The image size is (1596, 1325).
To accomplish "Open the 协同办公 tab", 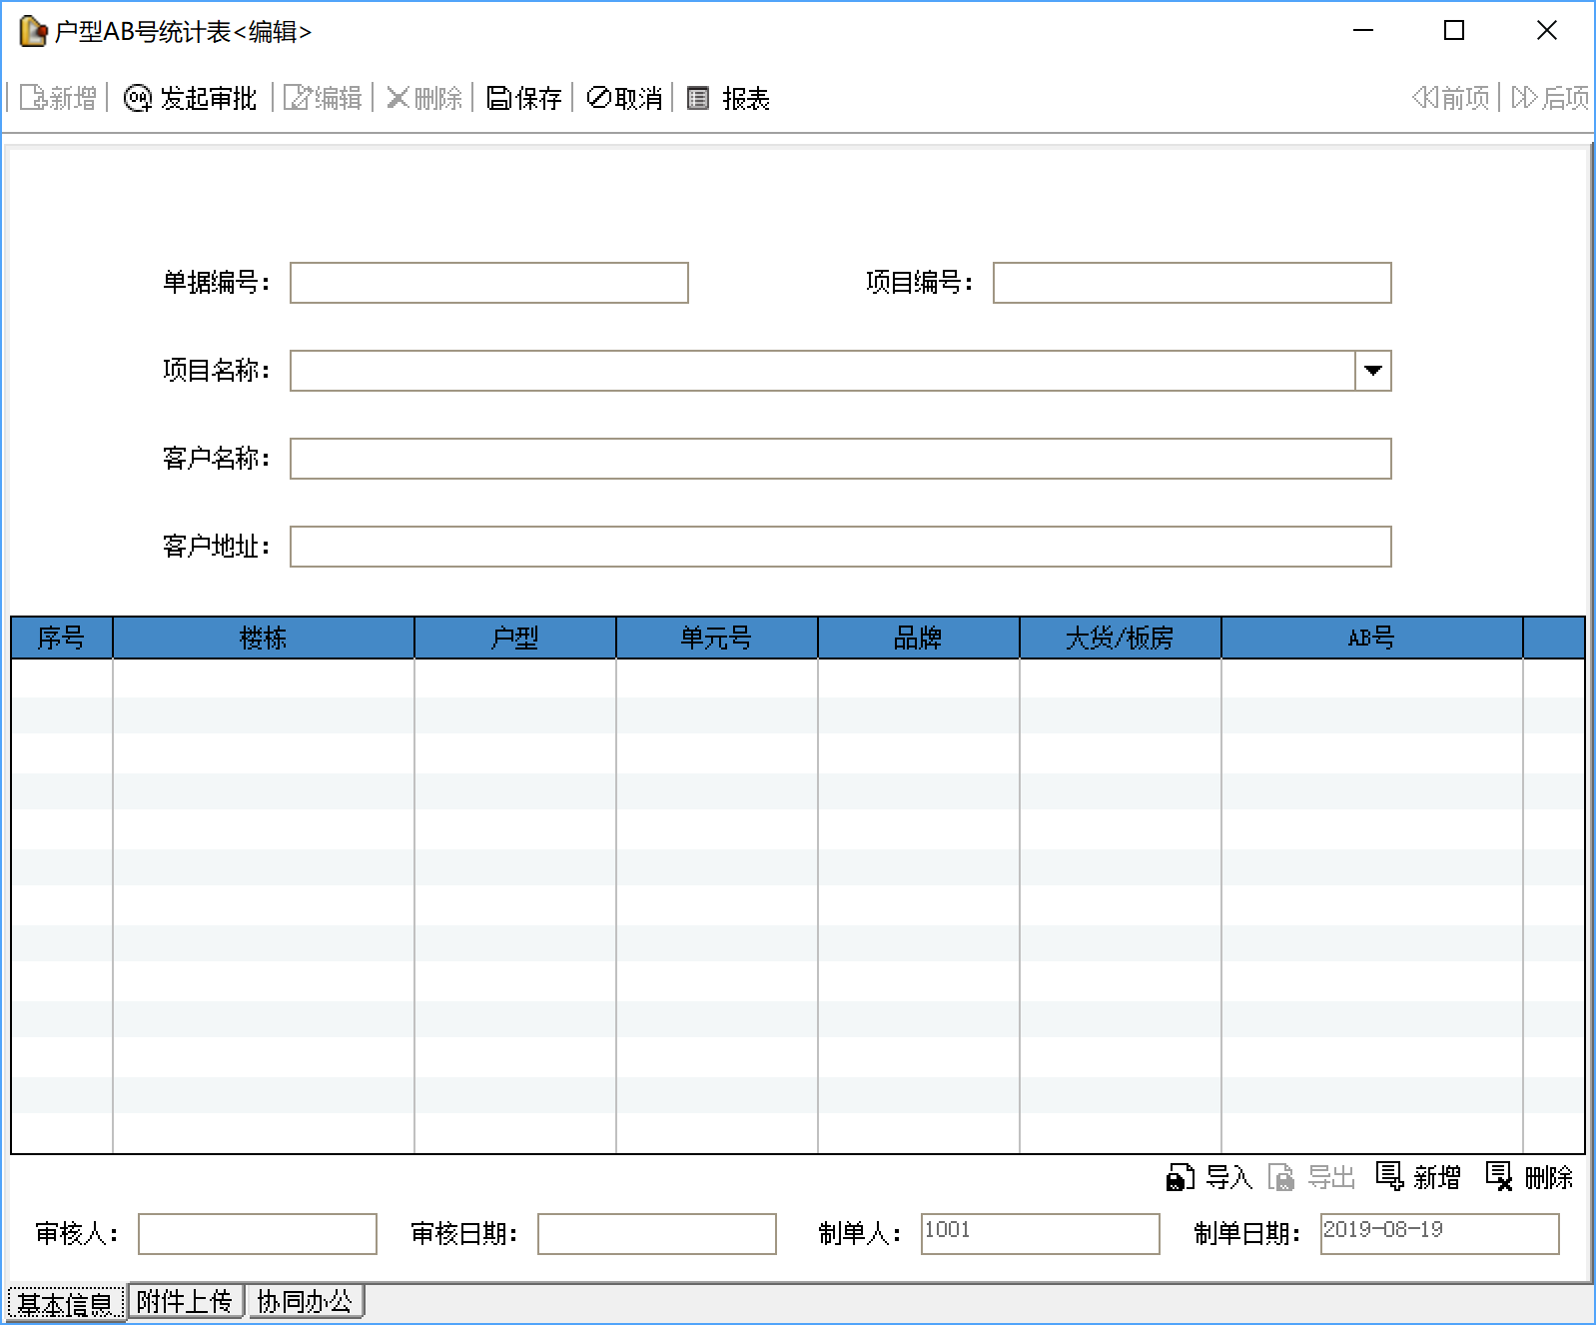I will [305, 1301].
